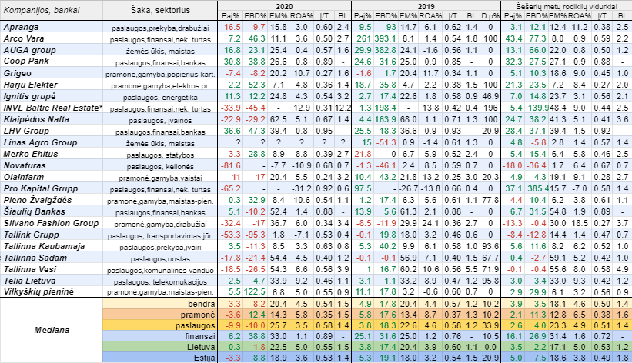
Task: Click Klaipėdos Nafta sector 'paslaugos, įvairios'
Action: coord(160,121)
